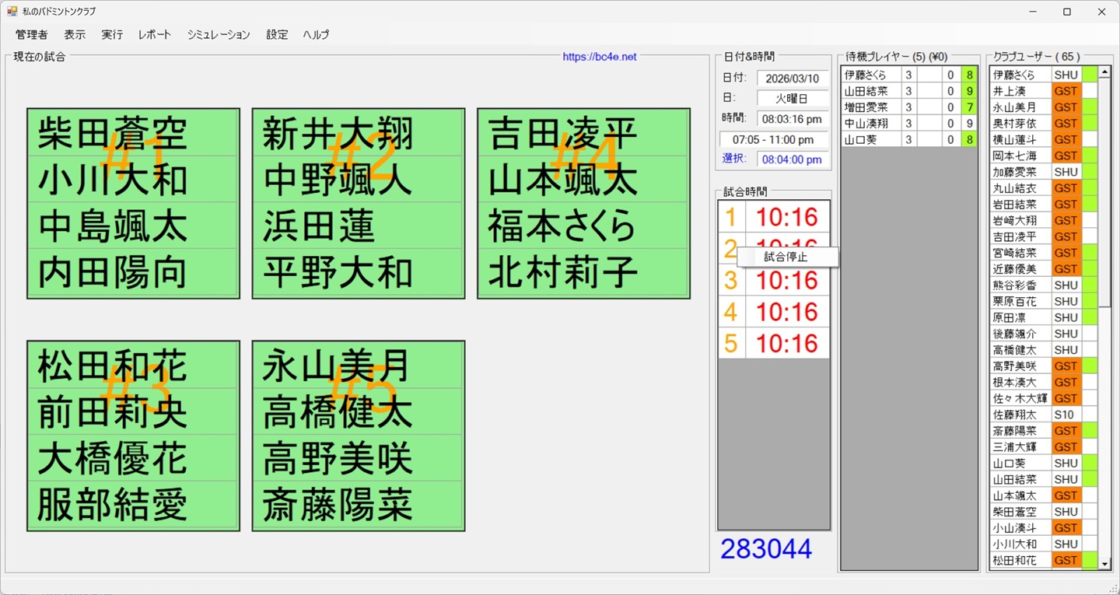Viewport: 1120px width, 595px height.
Task: Click the 07:05 - 11:00 pm session field
Action: coord(774,139)
